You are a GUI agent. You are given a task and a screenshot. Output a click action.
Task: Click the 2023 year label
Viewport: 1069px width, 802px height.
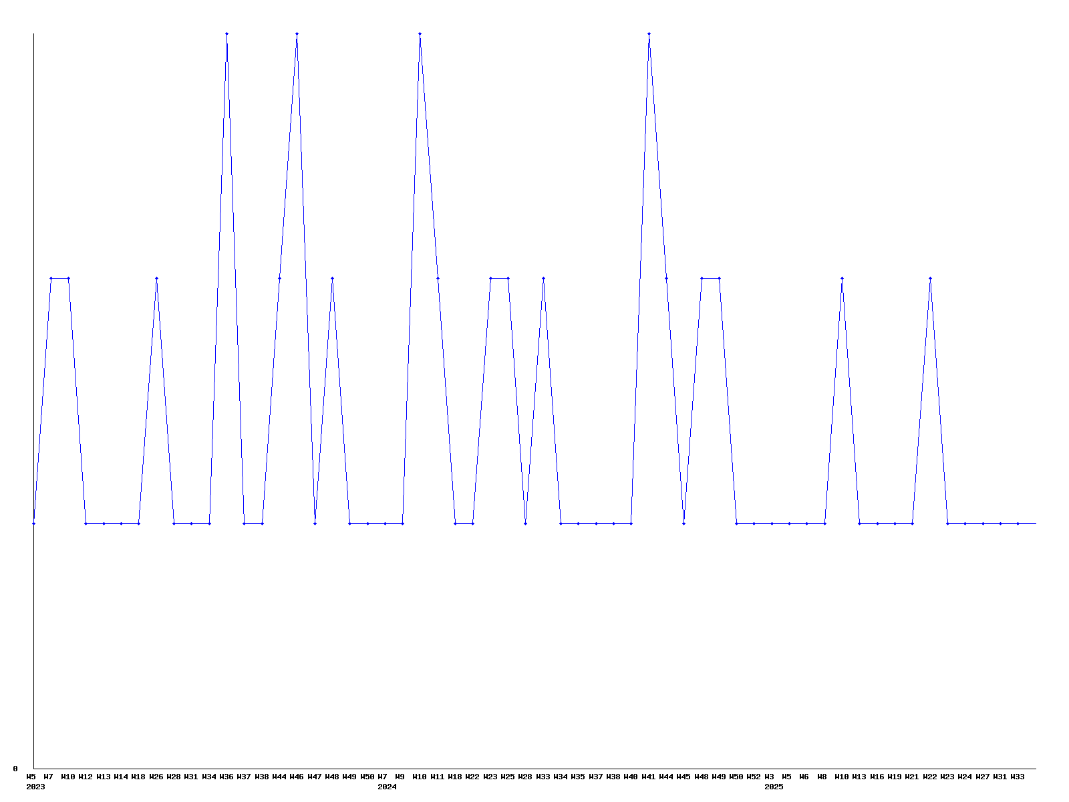pyautogui.click(x=35, y=787)
